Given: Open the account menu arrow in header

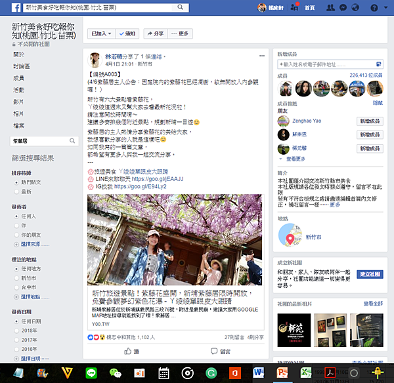Looking at the screenshot, I should [385, 8].
